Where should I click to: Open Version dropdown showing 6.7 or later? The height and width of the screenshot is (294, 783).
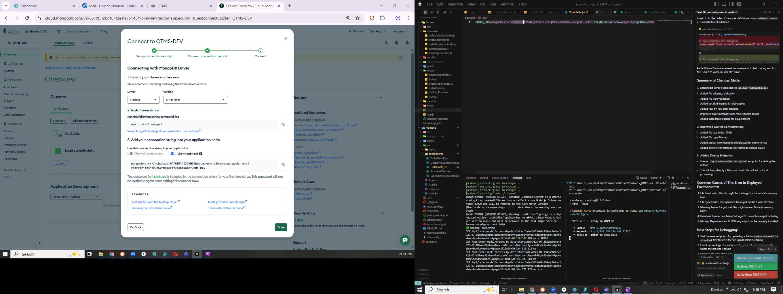pyautogui.click(x=195, y=100)
